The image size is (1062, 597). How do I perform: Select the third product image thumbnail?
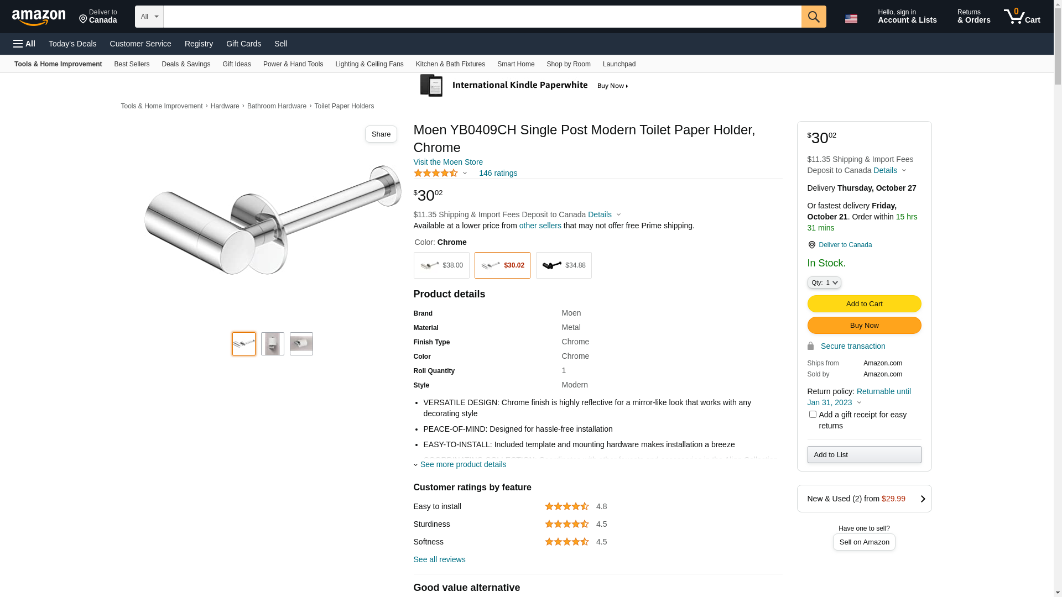coord(301,344)
